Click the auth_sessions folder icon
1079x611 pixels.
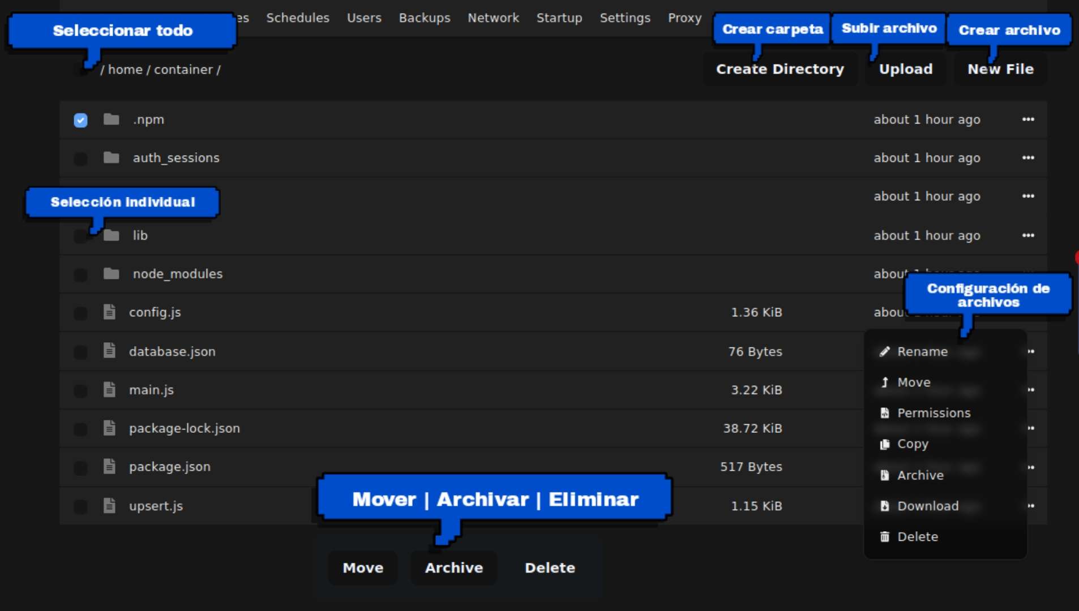coord(111,158)
